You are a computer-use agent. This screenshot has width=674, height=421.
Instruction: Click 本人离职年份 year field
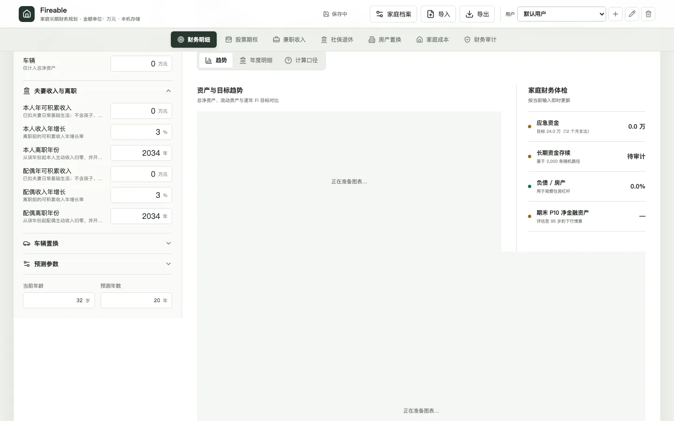point(141,153)
